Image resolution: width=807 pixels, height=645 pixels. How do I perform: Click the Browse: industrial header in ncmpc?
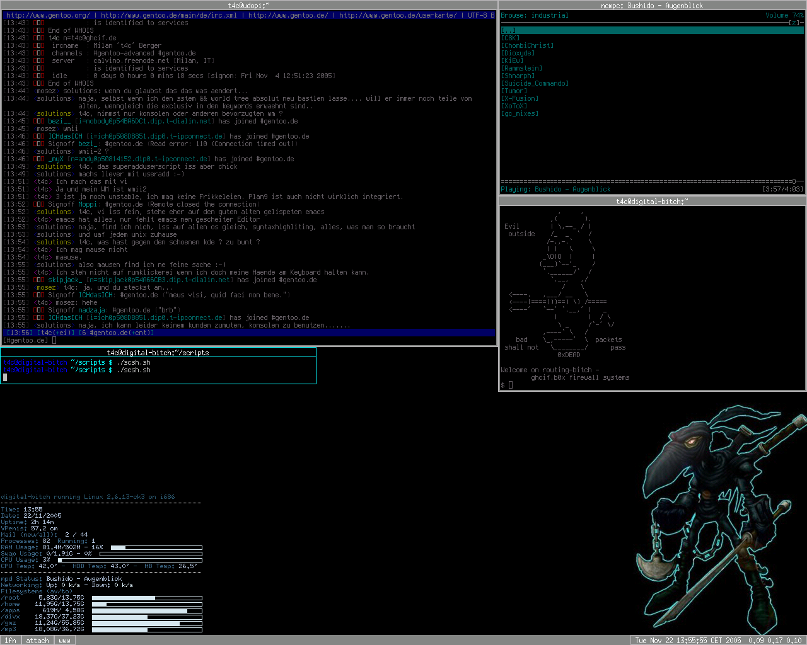(535, 15)
